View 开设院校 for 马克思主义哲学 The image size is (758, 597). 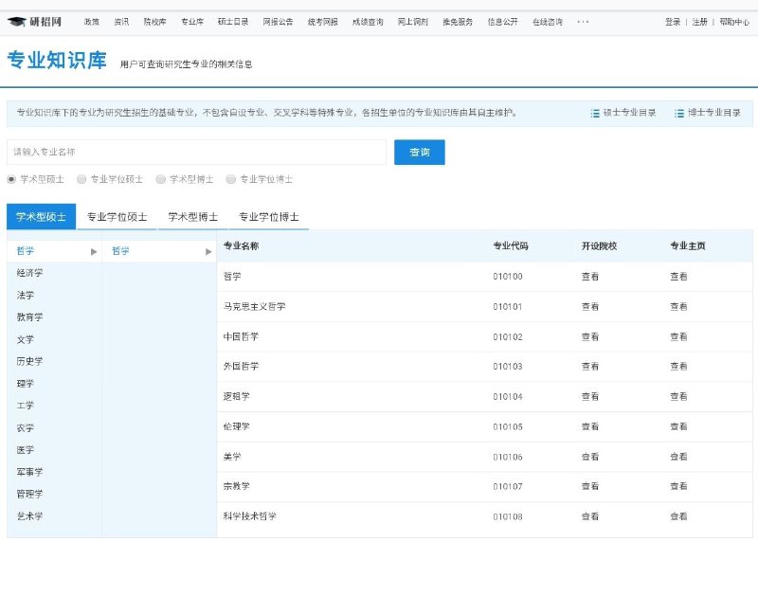(590, 307)
